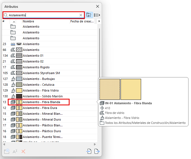Clear the Aislamiento search text
Screen dimensions: 191x159
click(81, 15)
